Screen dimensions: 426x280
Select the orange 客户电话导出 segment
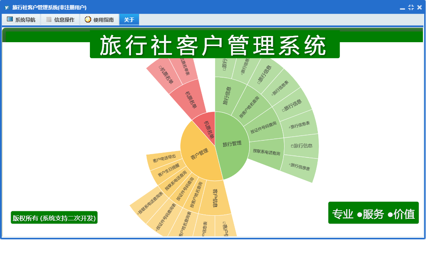[x=164, y=158]
